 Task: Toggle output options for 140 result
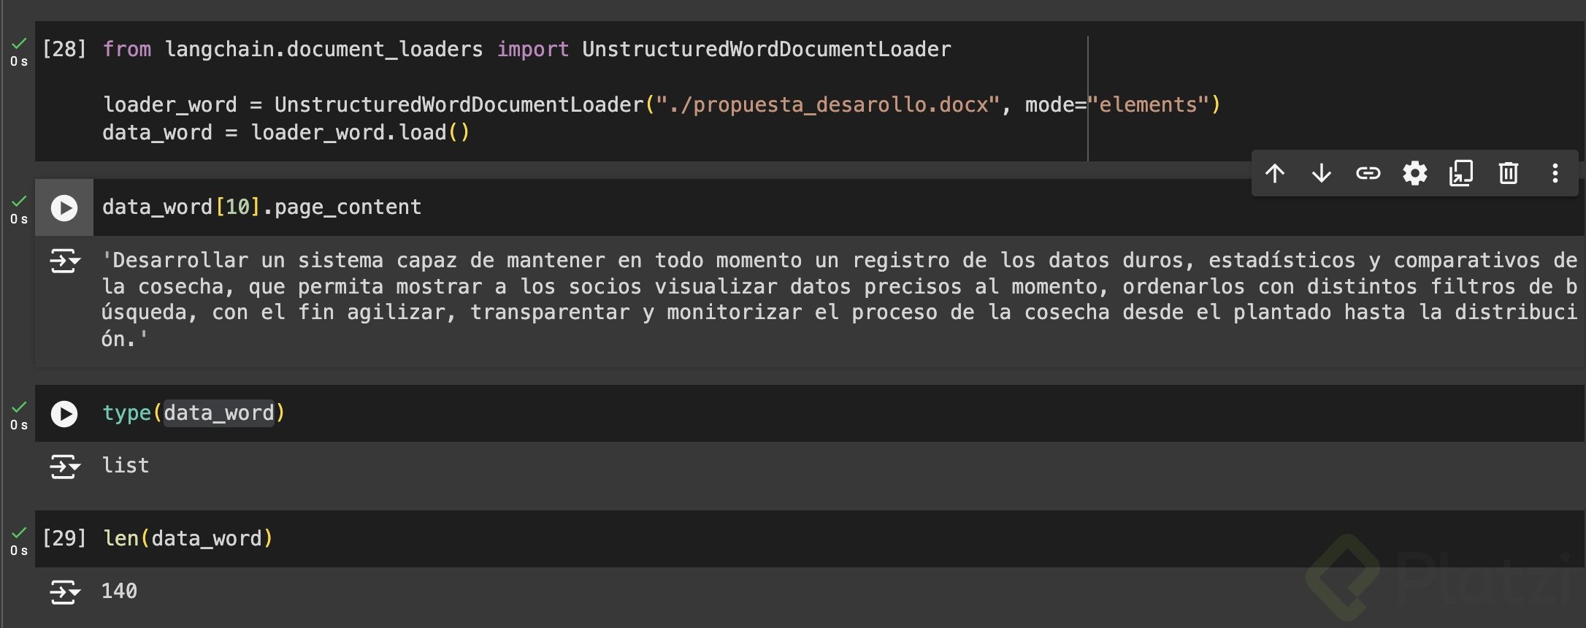[x=64, y=591]
